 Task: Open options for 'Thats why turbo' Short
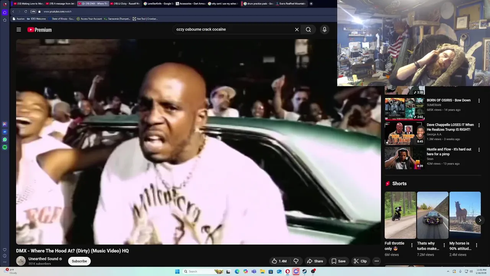(x=444, y=245)
